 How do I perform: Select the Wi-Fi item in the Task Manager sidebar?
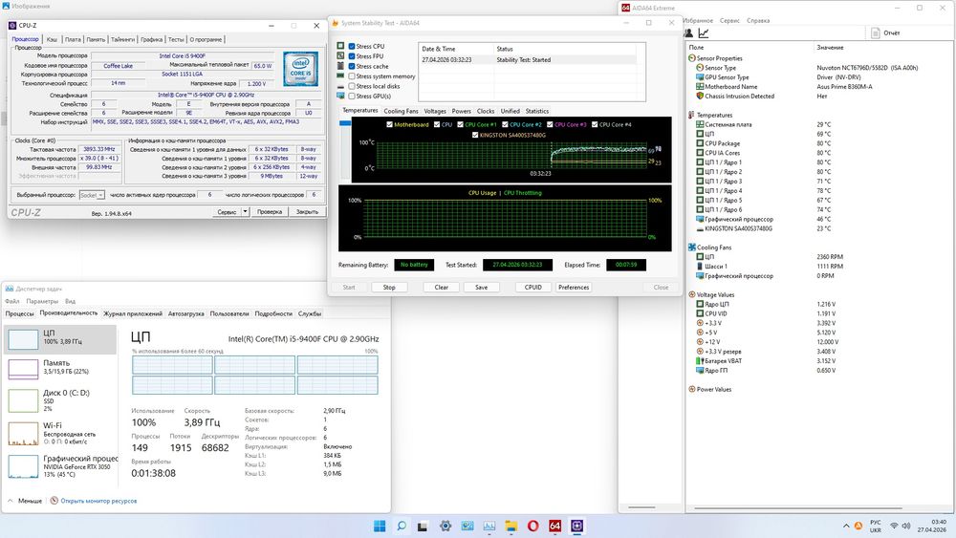(59, 433)
